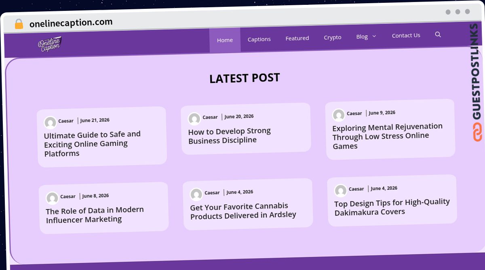Open 'The Role of Data in Modern Influencer Marketing'

tap(95, 215)
